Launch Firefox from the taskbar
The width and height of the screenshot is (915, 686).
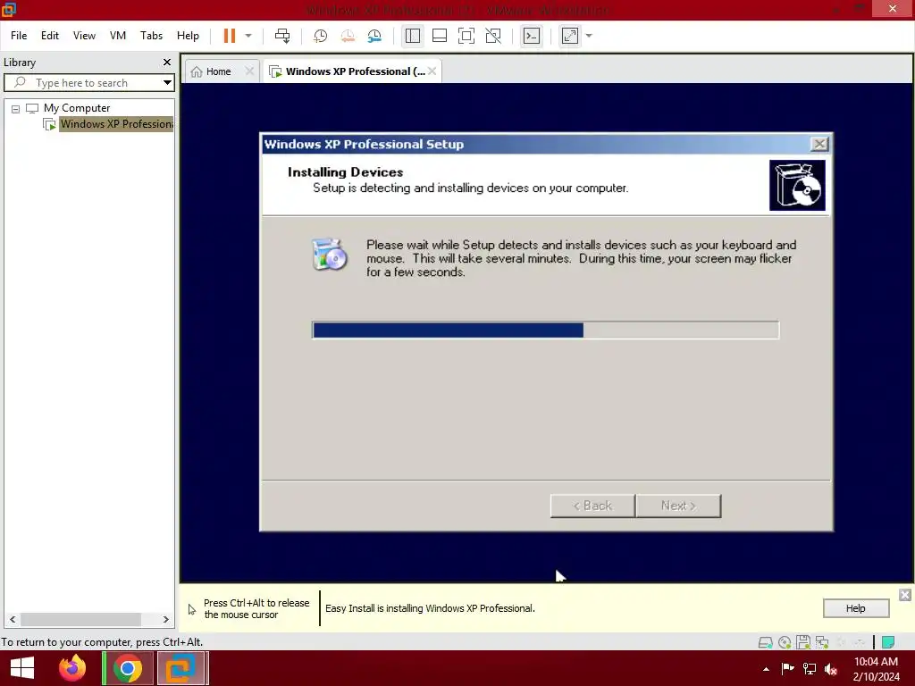(x=72, y=668)
